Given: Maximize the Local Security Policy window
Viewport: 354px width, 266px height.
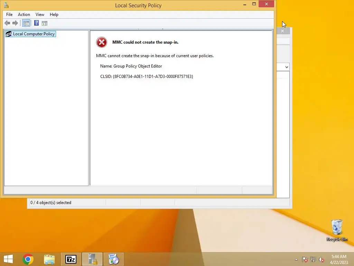Looking at the screenshot, I should [x=254, y=4].
